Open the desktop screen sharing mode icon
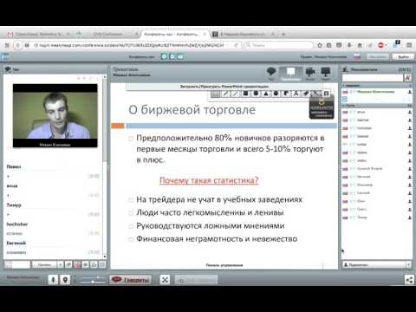The width and height of the screenshot is (416, 312). [326, 72]
